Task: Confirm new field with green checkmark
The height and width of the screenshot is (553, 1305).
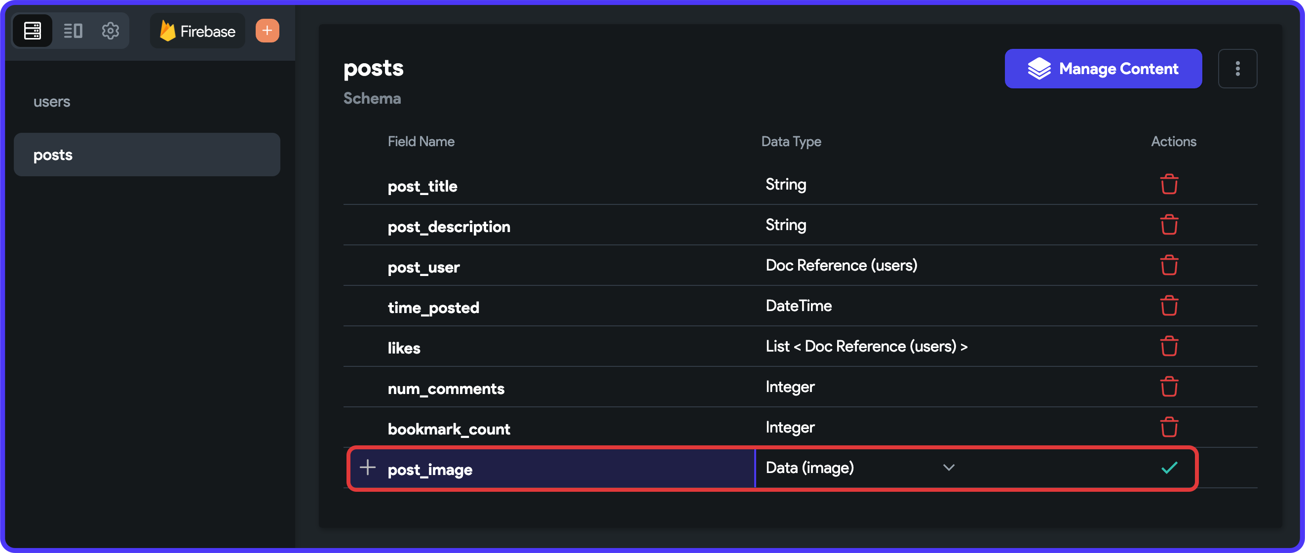Action: (1169, 468)
